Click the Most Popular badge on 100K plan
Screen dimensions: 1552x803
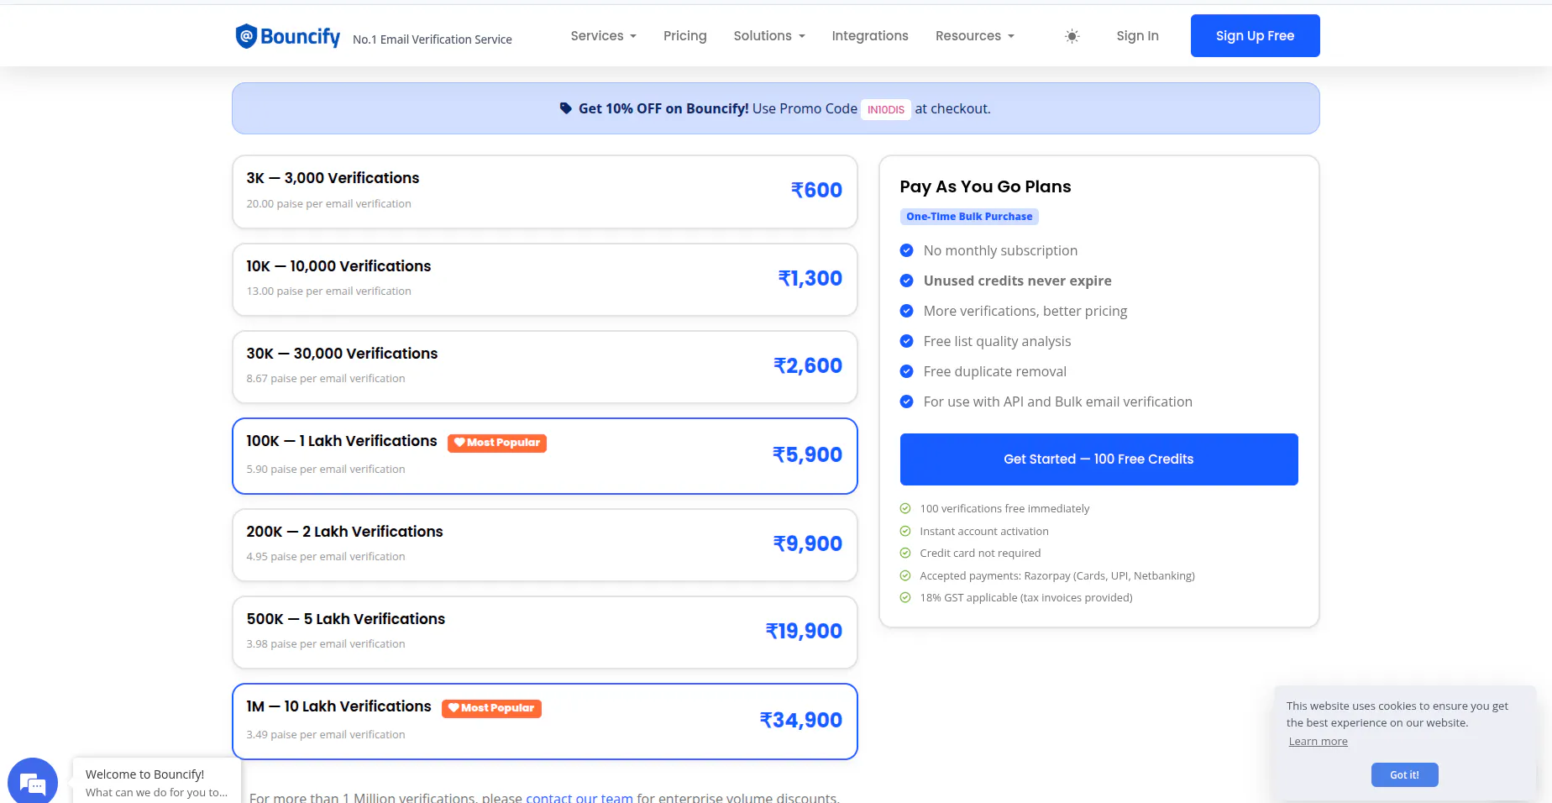point(497,443)
